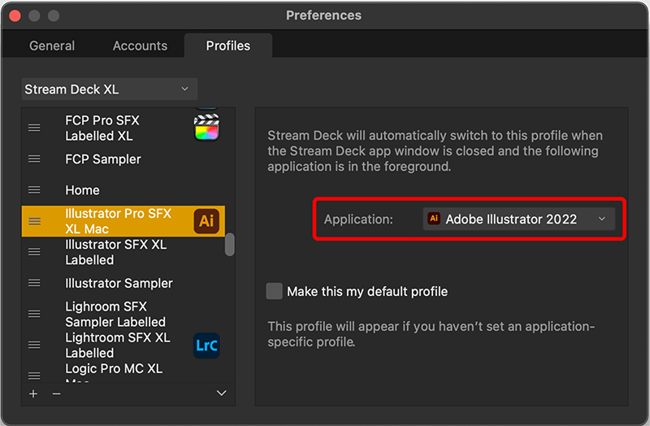Open the Application dropdown for Adobe Illustrator 2022

coord(518,219)
